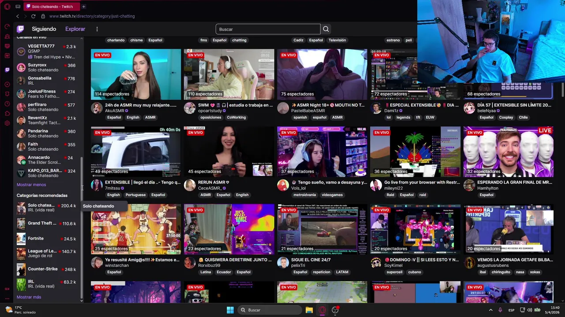Go to Twitch home via logo

pyautogui.click(x=20, y=29)
